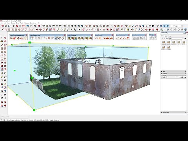This screenshot has height=141, width=188.
Task: Close the Undet Colouring toolbar
Action: [92, 35]
